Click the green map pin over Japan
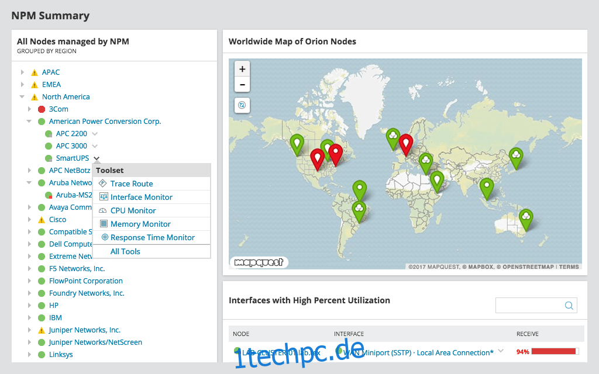The height and width of the screenshot is (374, 599). 516,158
